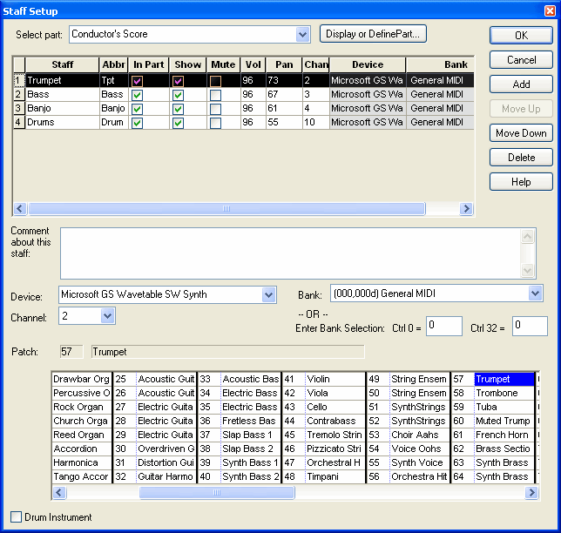Click the OK button
The width and height of the screenshot is (561, 533).
(520, 36)
